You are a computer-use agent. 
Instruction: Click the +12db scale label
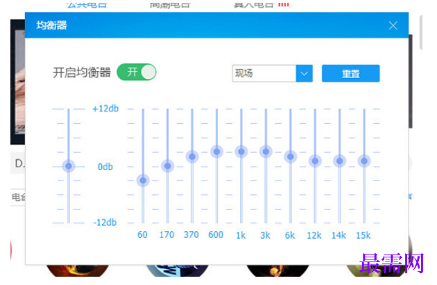click(105, 109)
